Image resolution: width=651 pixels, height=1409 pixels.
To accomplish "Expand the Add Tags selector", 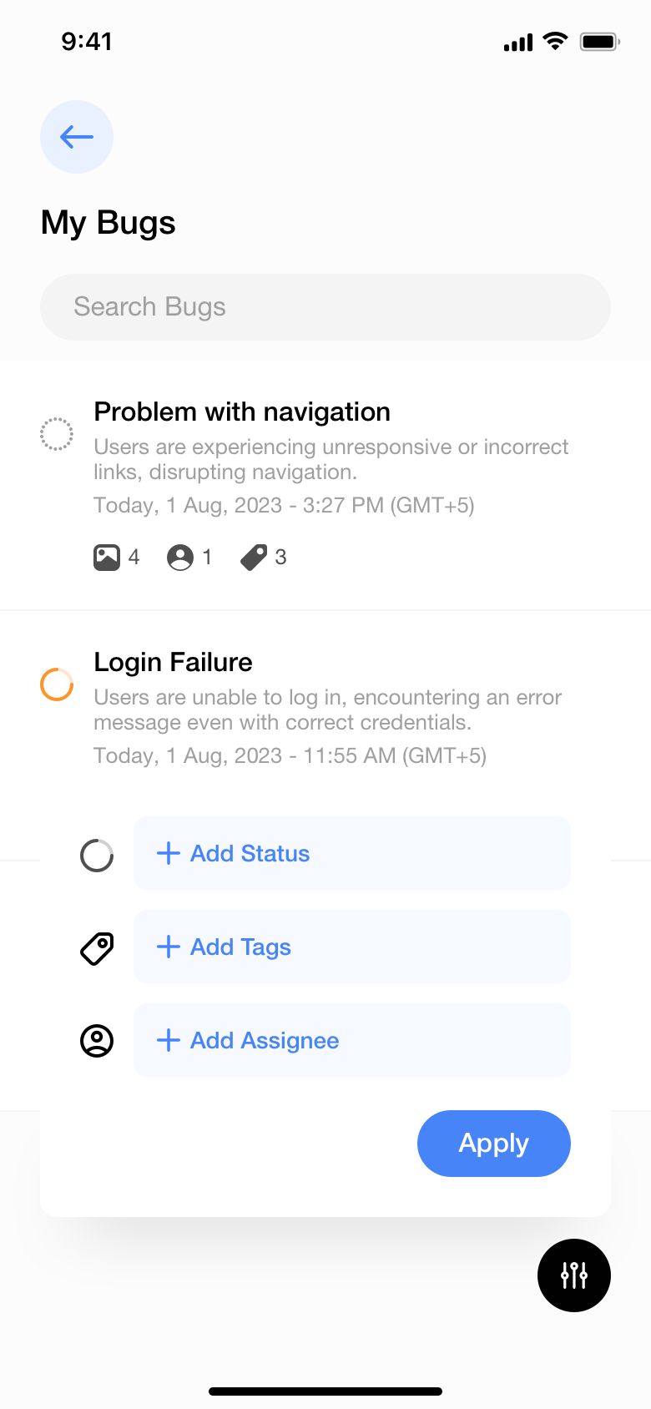I will coord(351,947).
